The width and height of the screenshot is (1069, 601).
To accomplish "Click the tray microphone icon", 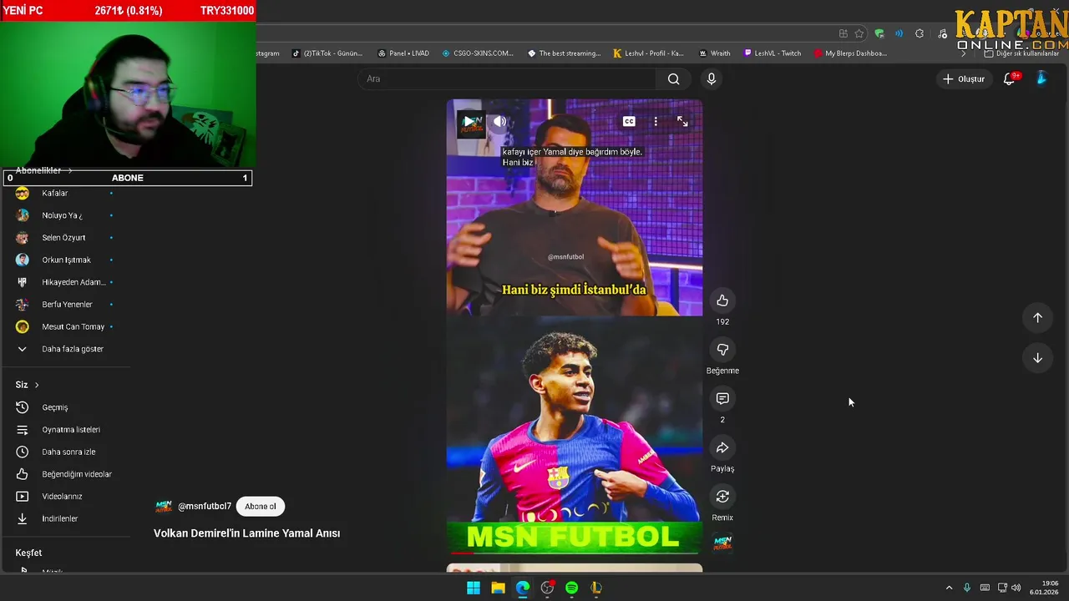I will tap(967, 588).
